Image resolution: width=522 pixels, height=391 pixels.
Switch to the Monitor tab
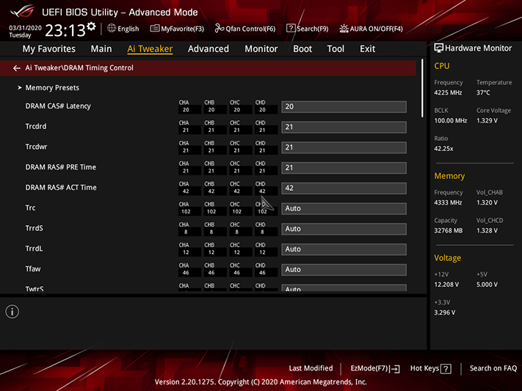pyautogui.click(x=261, y=48)
